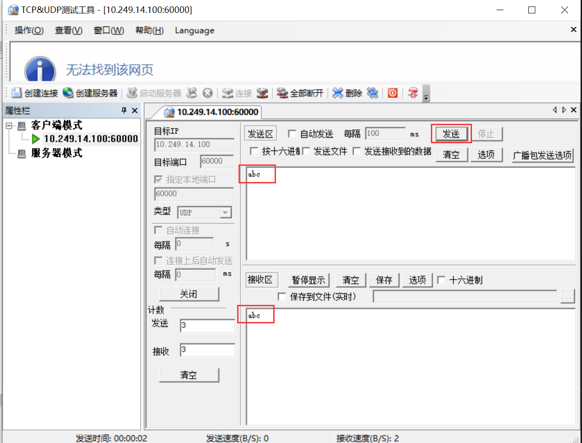Image resolution: width=582 pixels, height=443 pixels.
Task: Click the greyed 停止 button
Action: pyautogui.click(x=486, y=134)
